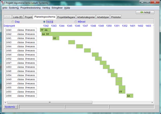Select the Vecka radio button
The width and height of the screenshot is (161, 114).
[44, 22]
